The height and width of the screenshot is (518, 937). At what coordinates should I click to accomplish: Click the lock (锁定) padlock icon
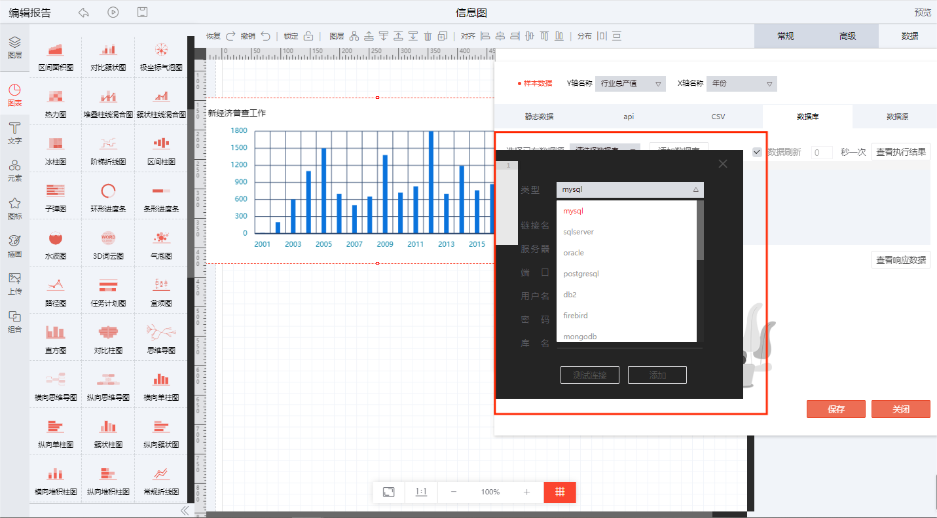point(308,36)
